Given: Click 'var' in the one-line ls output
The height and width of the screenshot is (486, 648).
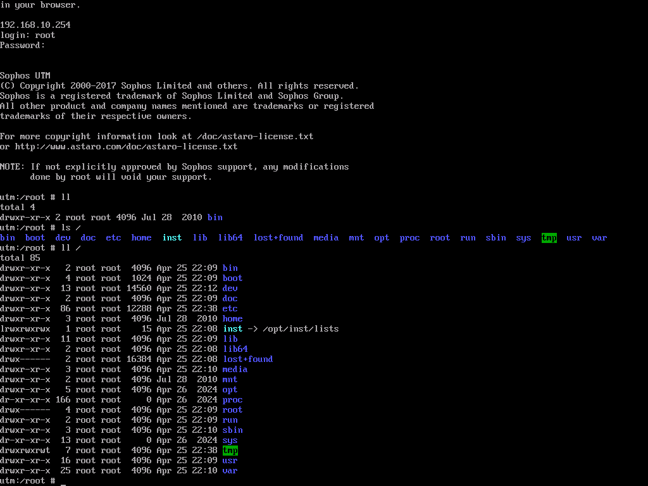Looking at the screenshot, I should pyautogui.click(x=599, y=238).
